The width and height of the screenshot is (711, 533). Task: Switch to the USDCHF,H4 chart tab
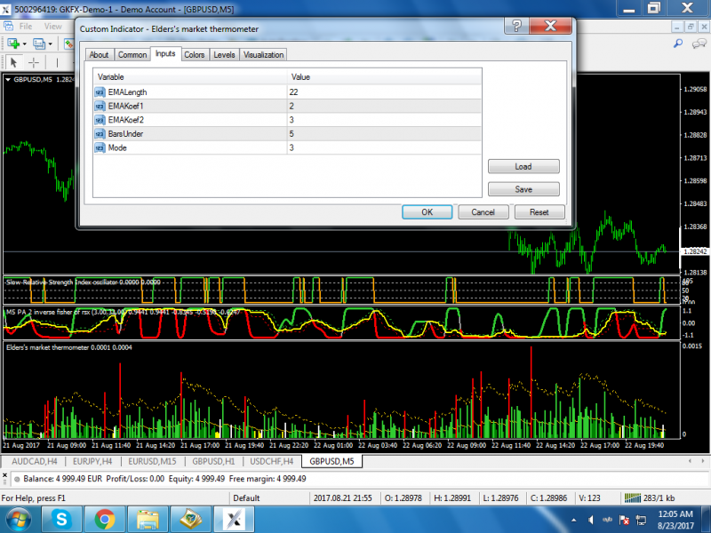point(272,461)
